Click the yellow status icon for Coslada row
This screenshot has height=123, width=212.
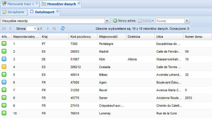(4, 67)
